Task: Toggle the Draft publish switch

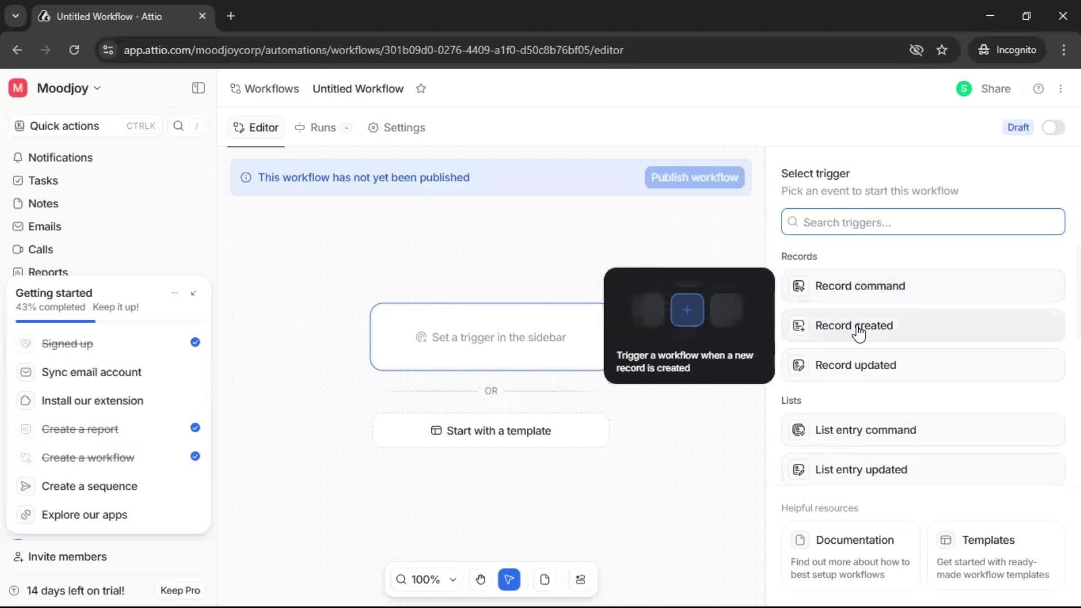Action: click(x=1053, y=127)
